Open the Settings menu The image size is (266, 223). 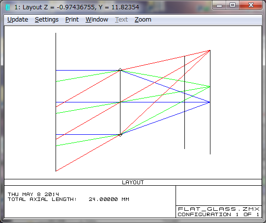coord(47,20)
